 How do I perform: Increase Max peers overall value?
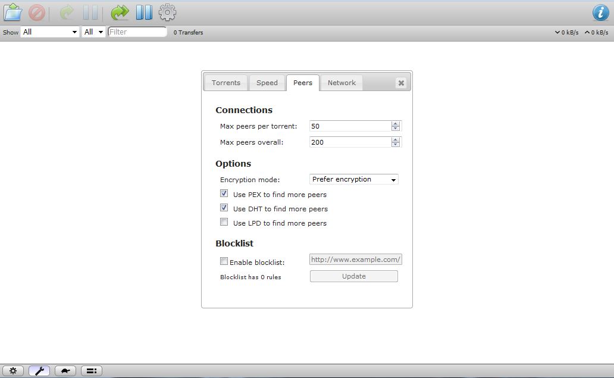pyautogui.click(x=396, y=140)
